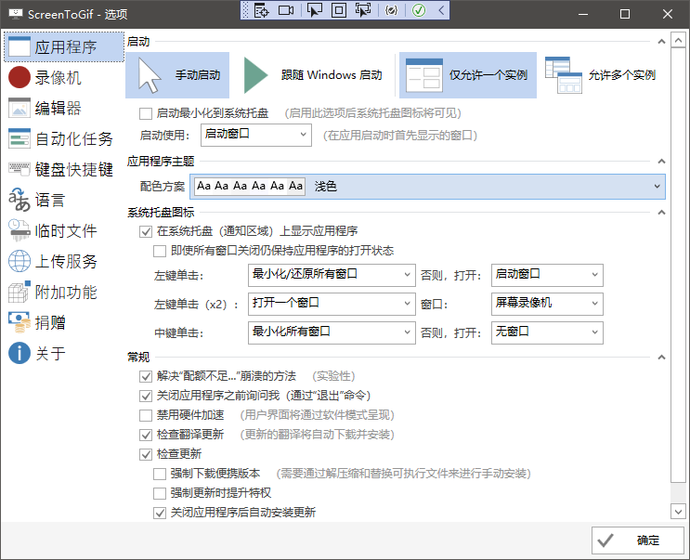Click the ScreenToGif app icon in title bar
This screenshot has width=690, height=560.
[x=16, y=14]
